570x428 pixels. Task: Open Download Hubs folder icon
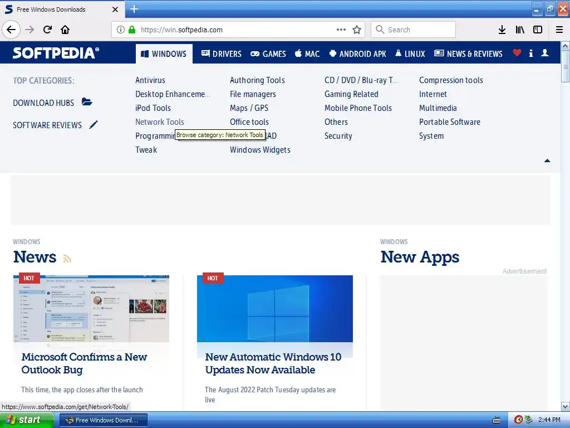(x=87, y=102)
